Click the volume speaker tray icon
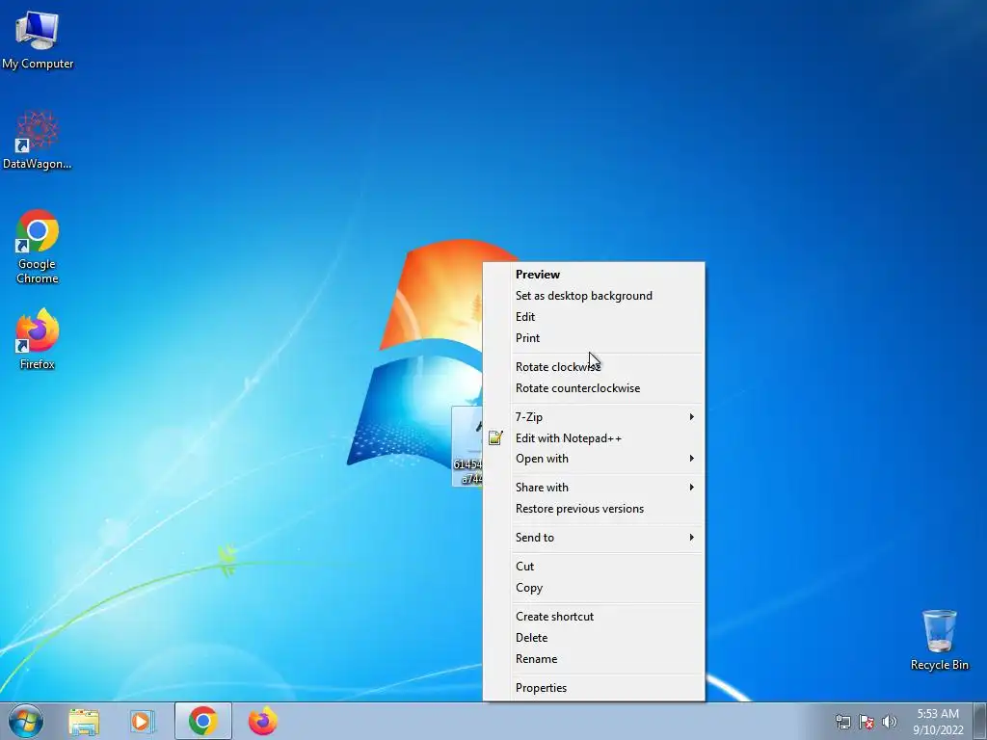 pos(890,722)
